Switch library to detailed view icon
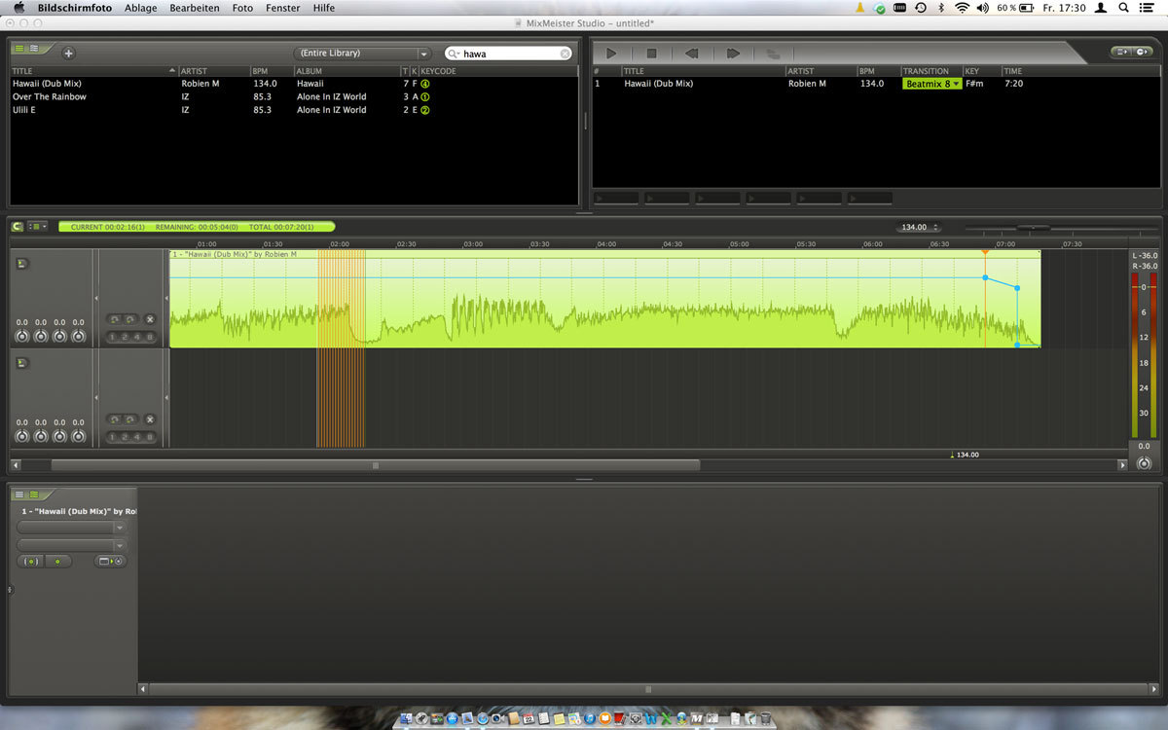The image size is (1168, 730). click(33, 48)
